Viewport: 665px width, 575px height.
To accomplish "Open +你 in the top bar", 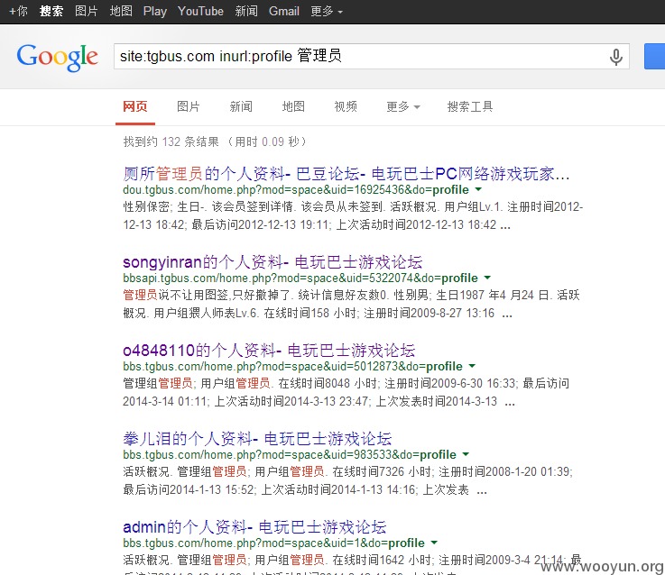I will (x=18, y=11).
